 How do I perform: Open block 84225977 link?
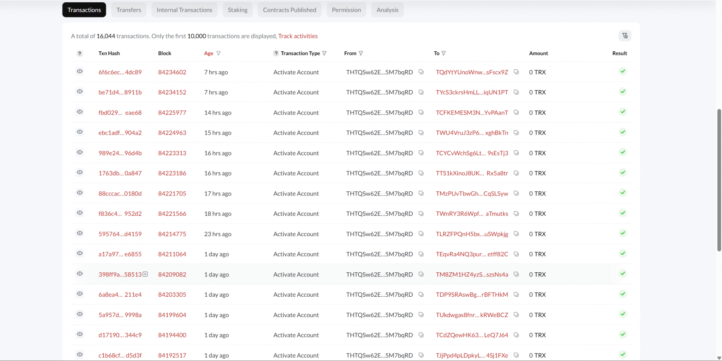pos(172,112)
